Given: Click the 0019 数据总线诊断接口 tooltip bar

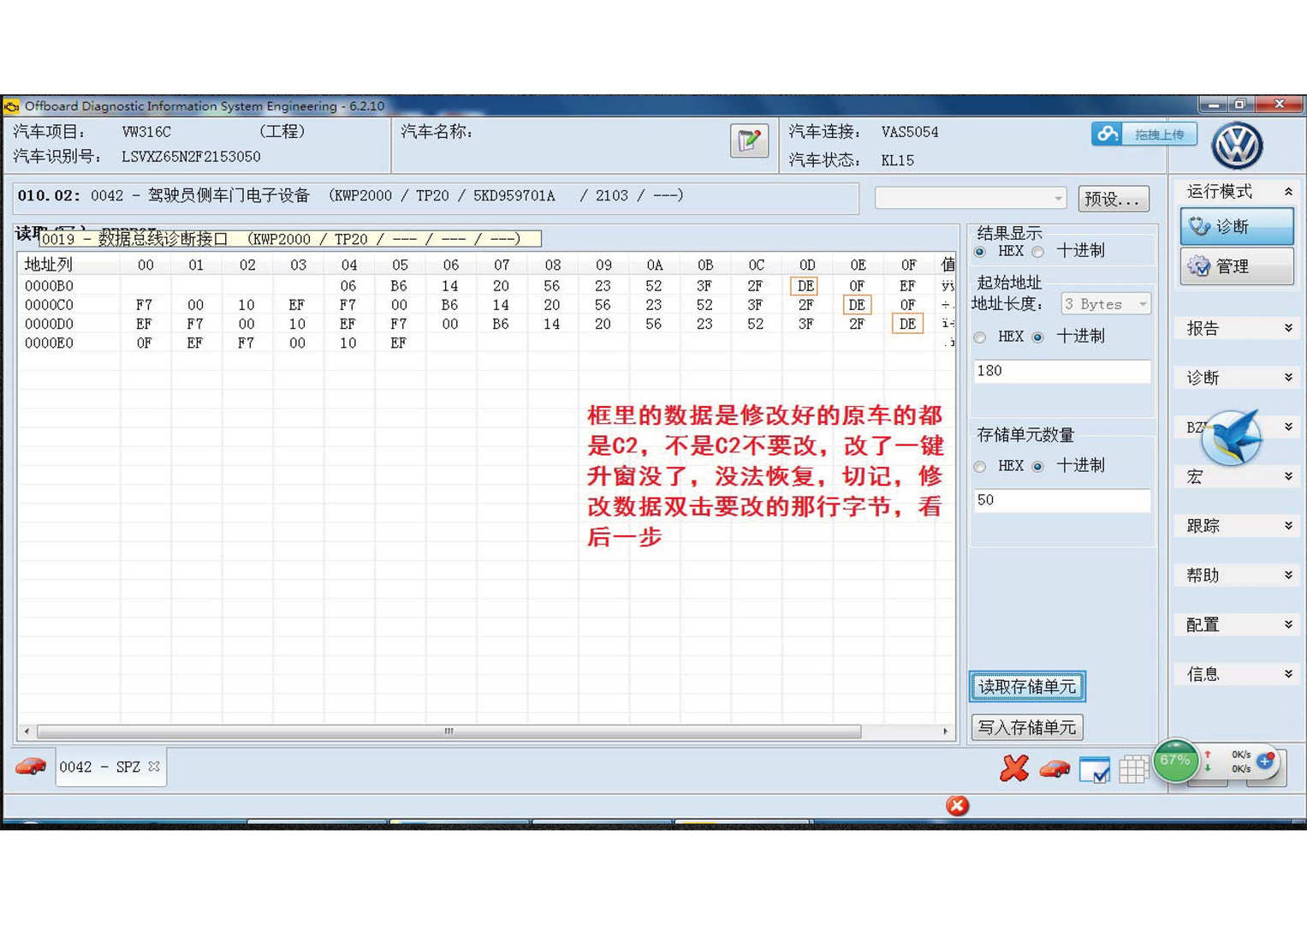Looking at the screenshot, I should 290,239.
